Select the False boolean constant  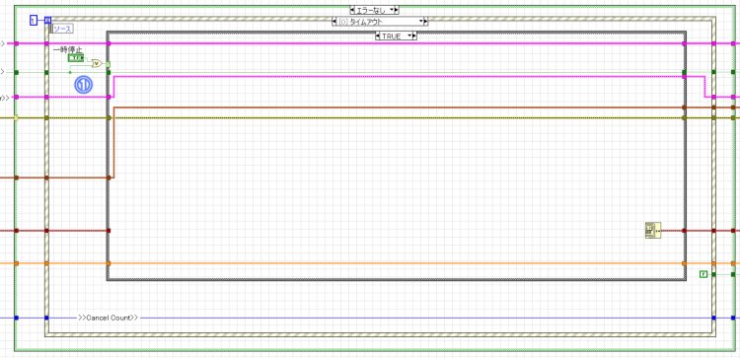pos(703,274)
